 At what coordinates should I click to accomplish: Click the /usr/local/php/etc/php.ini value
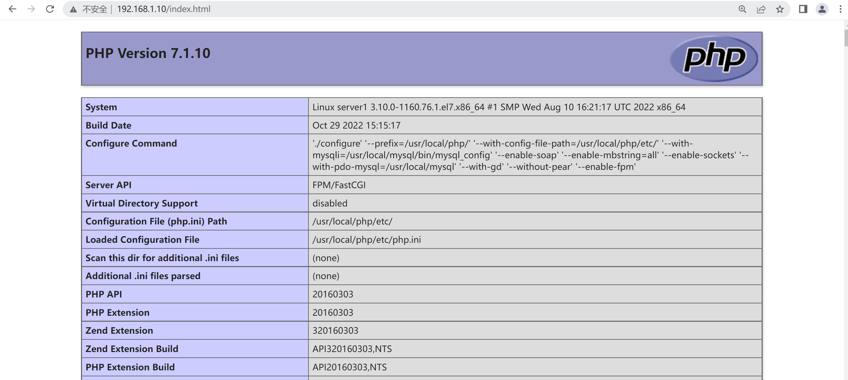367,240
